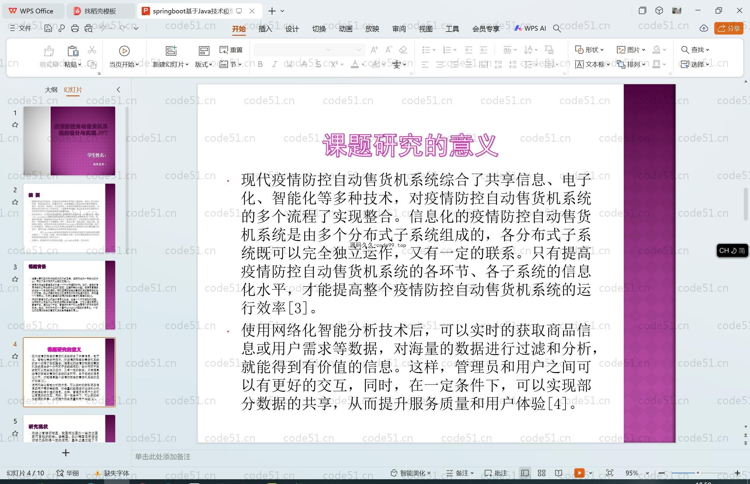750x484 pixels.
Task: Open the Insert (插入) tab
Action: pos(265,29)
